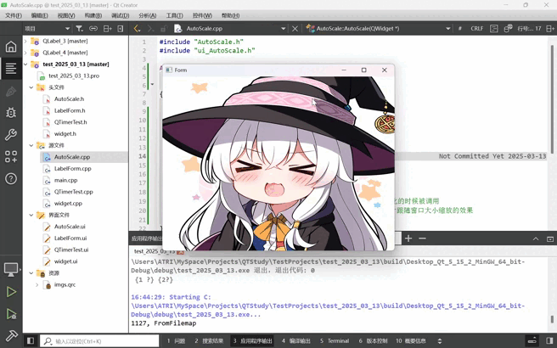
Task: Open the 5 Terminal output tab
Action: point(335,341)
